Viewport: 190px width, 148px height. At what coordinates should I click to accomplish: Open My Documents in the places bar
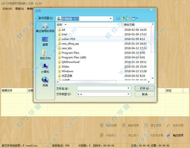[x=45, y=55]
